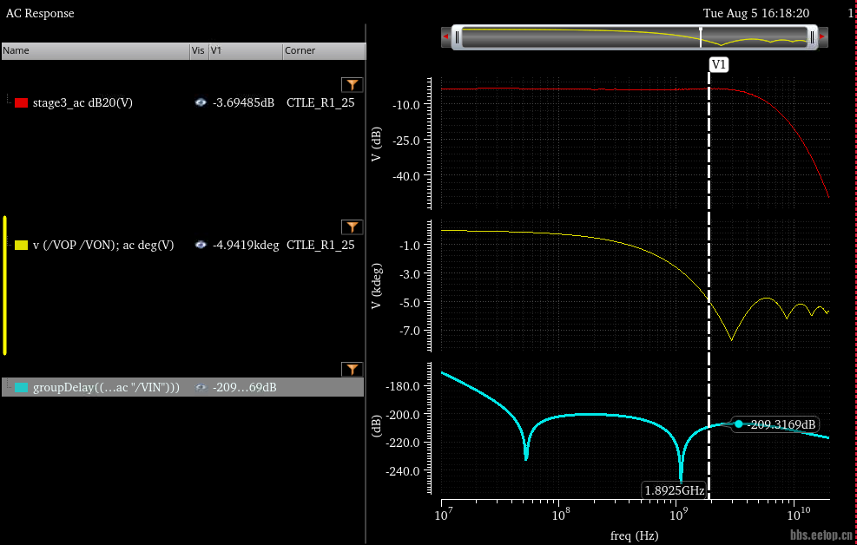Click the Name column header
857x545 pixels.
tap(96, 51)
